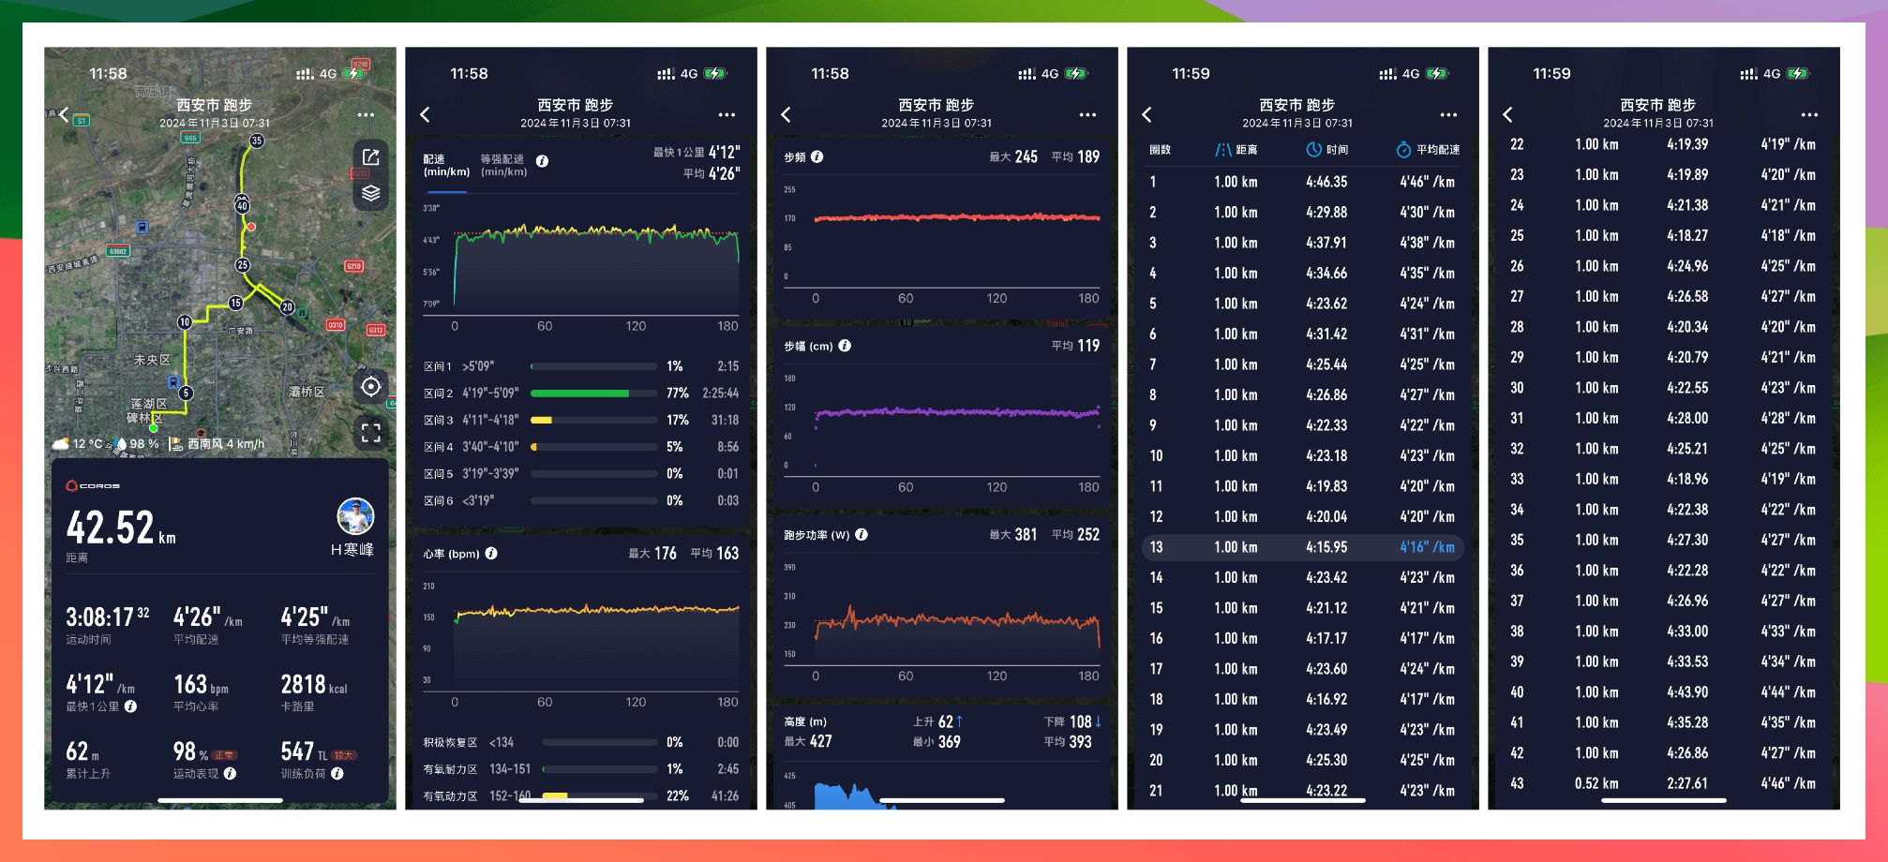
Task: Tap the 圈数 column header
Action: (x=1161, y=150)
